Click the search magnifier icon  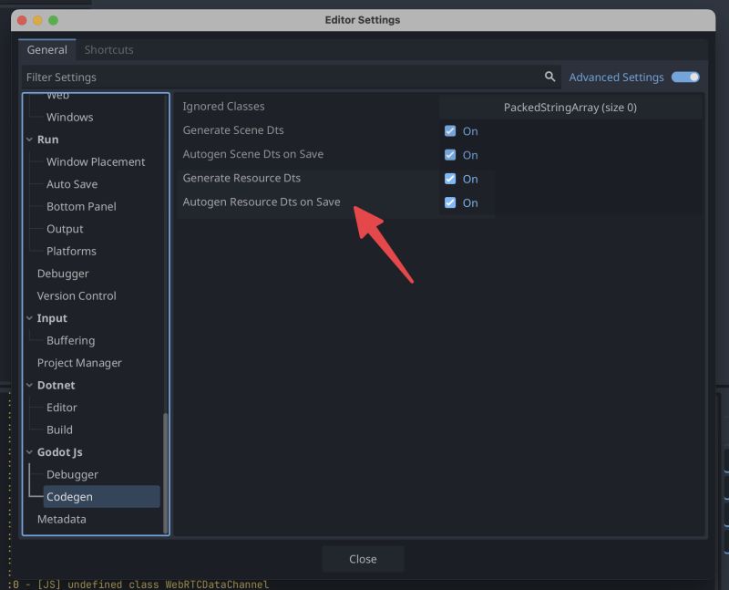551,78
